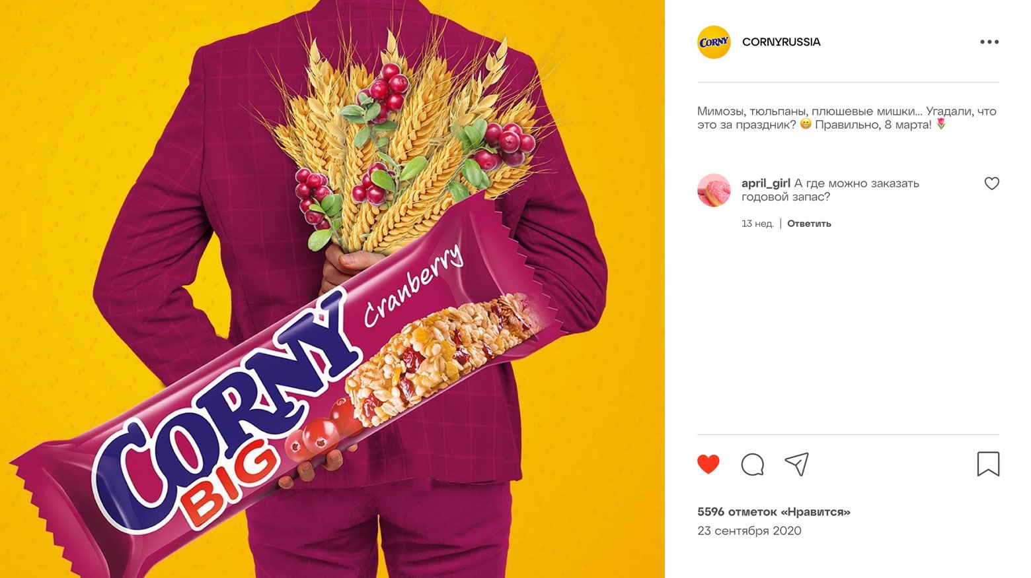
Task: Open the april_girl username link
Action: click(x=765, y=183)
